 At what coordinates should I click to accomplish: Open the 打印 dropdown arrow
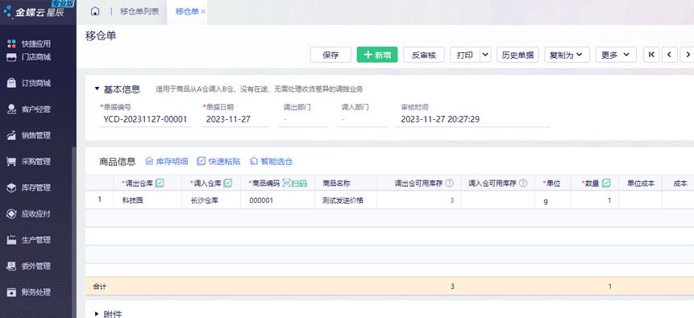[x=485, y=55]
